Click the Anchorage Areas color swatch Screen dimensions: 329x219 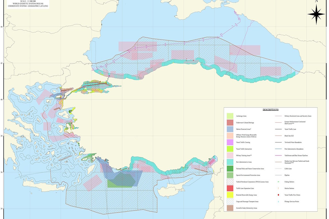click(230, 116)
